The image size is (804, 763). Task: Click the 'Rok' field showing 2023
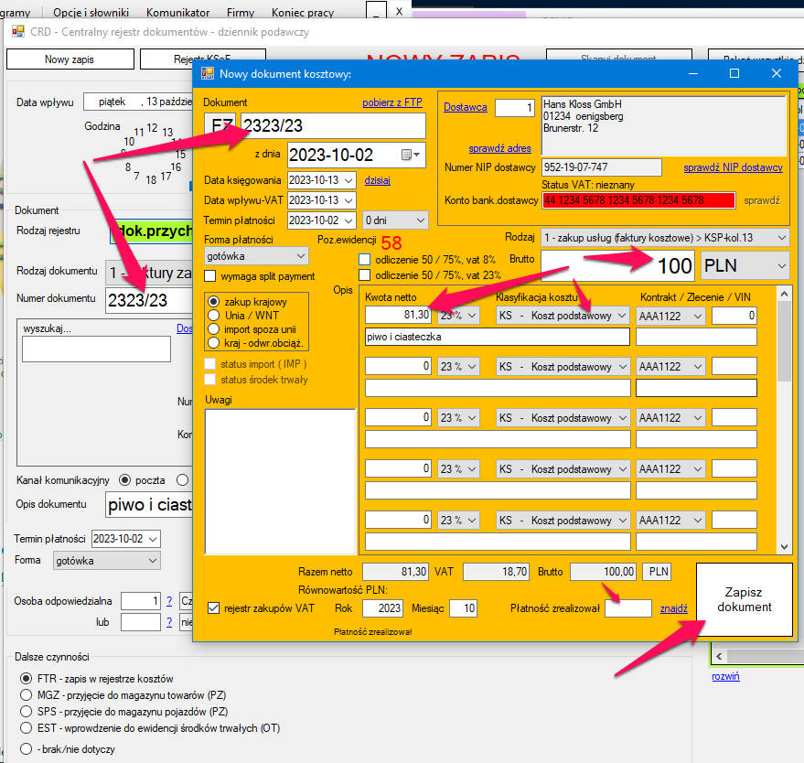382,608
